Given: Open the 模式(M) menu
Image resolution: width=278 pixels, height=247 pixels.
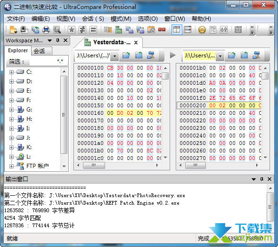Looking at the screenshot, I should 121,19.
